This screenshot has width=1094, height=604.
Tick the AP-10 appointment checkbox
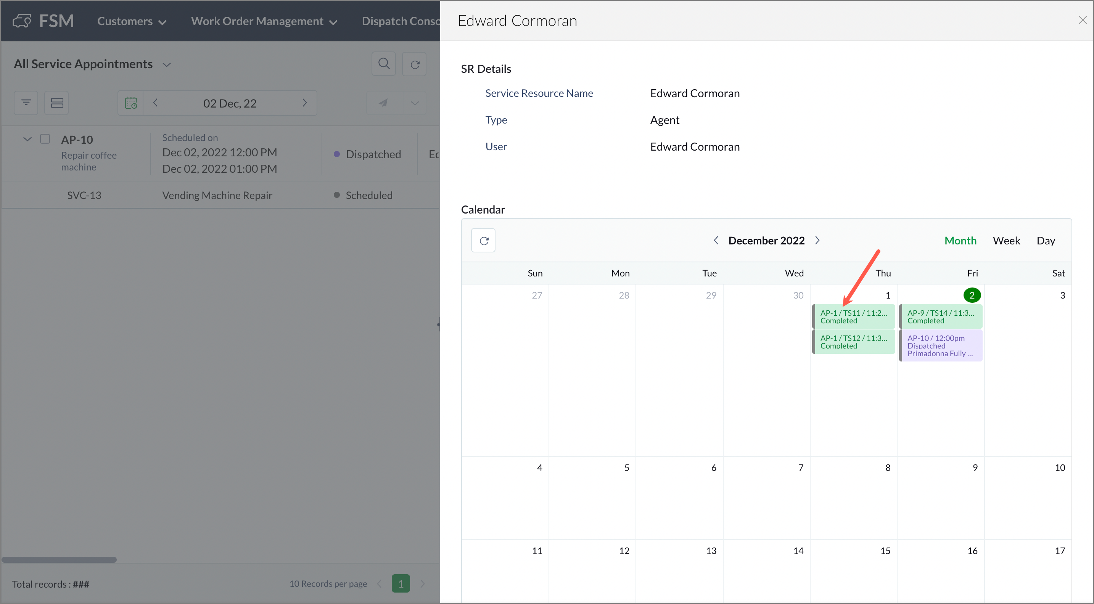point(45,139)
